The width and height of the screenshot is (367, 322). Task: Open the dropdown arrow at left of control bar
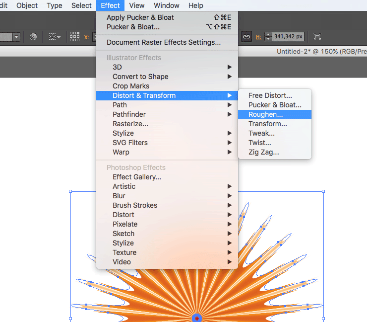pos(16,37)
